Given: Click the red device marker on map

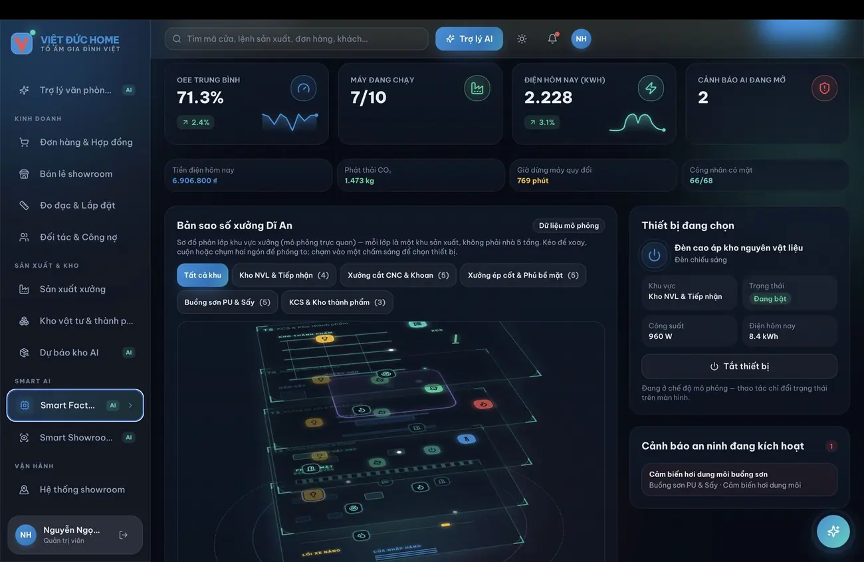Looking at the screenshot, I should point(482,404).
